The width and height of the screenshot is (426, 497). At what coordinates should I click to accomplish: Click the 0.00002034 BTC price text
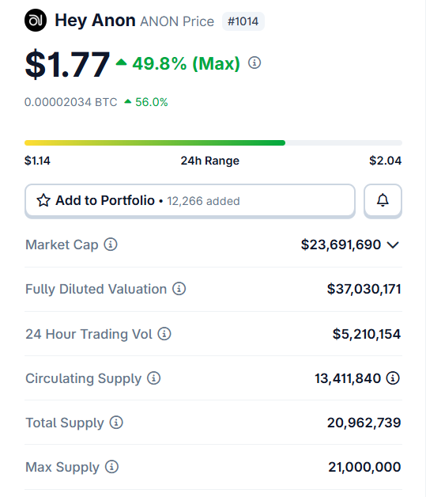click(x=71, y=102)
